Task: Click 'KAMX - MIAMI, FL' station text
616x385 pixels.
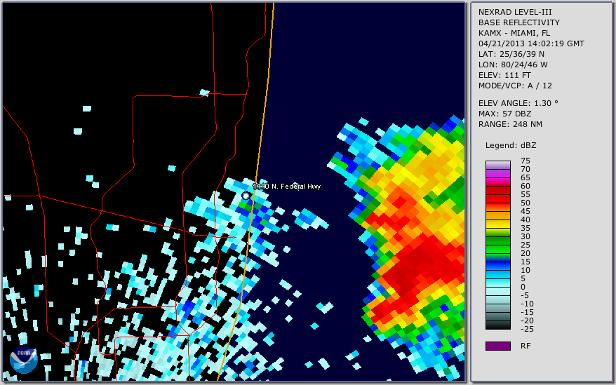Action: tap(514, 33)
